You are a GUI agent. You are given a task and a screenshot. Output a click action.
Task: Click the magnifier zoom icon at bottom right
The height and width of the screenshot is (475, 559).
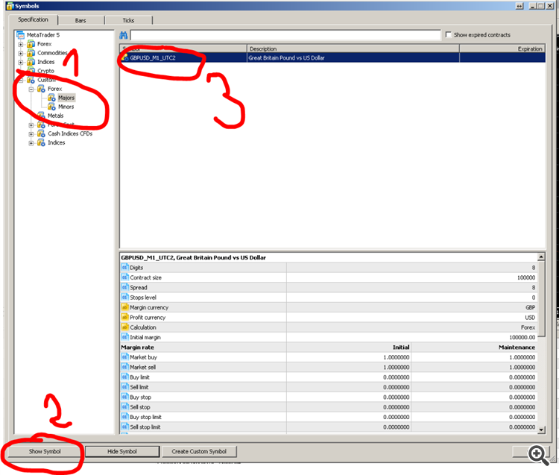tap(538, 455)
